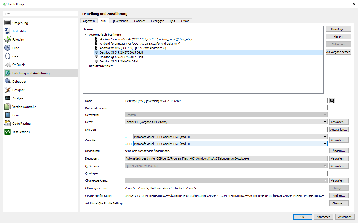Select Desktop Qt 5.9.2 MSVC2015 64bit kit
358x223 pixels.
tap(121, 52)
